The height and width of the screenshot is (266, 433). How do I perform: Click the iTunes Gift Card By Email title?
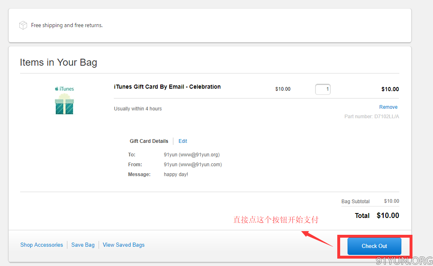click(167, 87)
